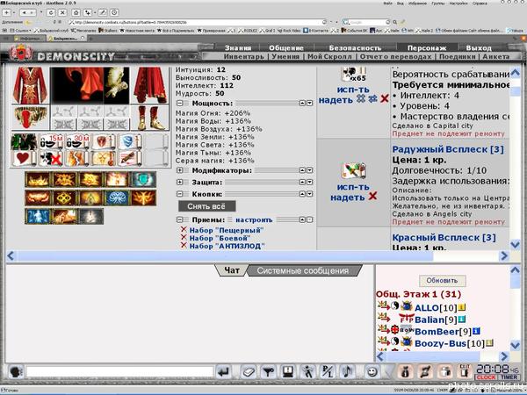Click the music note sound icon
Viewport: 527px width, 395px height.
click(x=347, y=372)
